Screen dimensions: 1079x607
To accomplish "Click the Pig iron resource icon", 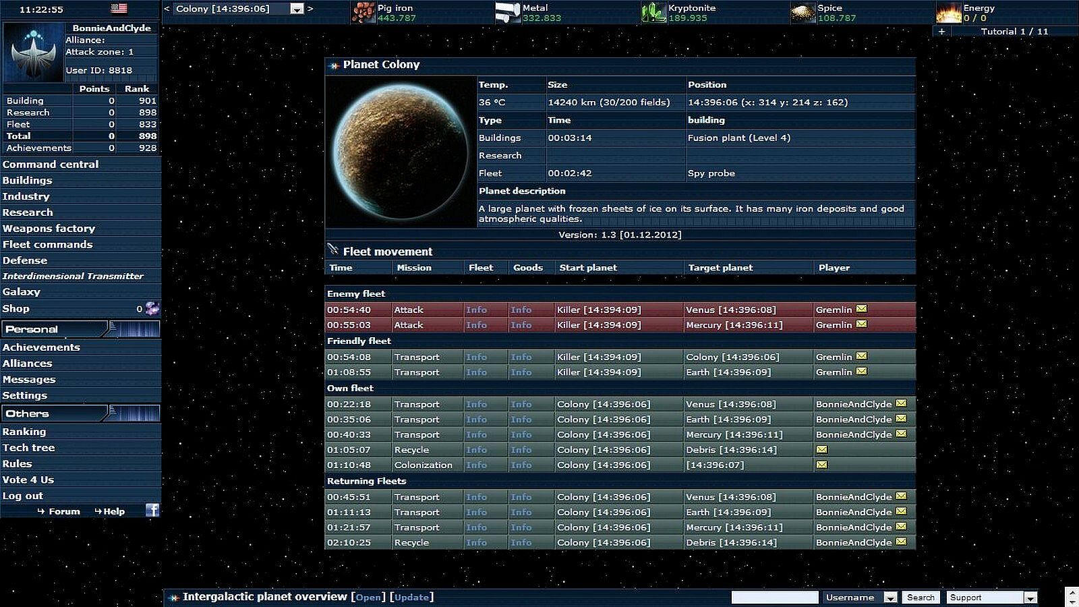I will [363, 13].
